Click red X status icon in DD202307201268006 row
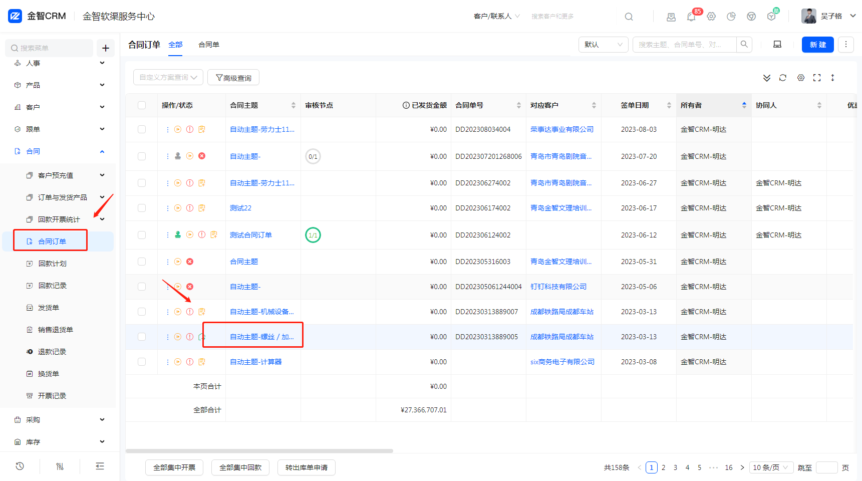862x481 pixels. click(202, 156)
